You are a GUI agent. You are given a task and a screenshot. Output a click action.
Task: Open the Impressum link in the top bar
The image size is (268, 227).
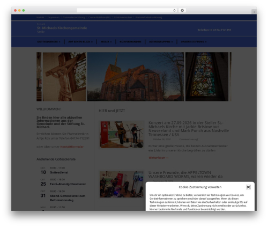pos(53,17)
